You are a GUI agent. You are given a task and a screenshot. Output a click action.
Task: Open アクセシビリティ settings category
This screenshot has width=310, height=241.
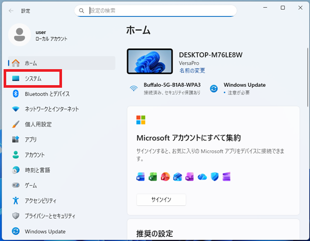tap(61, 201)
